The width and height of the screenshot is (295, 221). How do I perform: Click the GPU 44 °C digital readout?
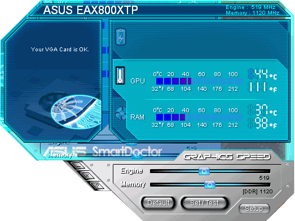click(262, 73)
